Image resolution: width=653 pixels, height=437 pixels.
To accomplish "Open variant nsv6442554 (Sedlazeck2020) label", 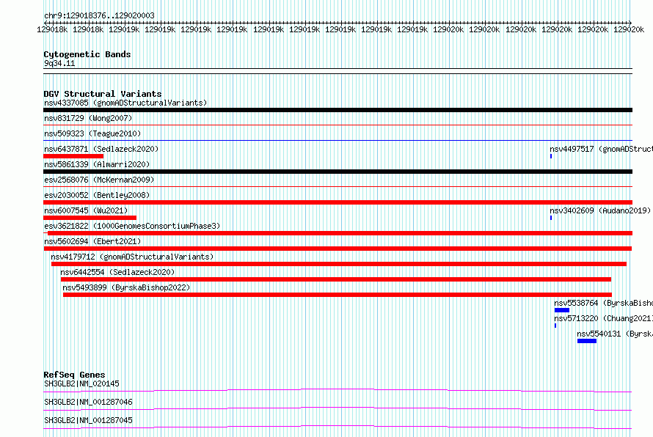I will 117,272.
